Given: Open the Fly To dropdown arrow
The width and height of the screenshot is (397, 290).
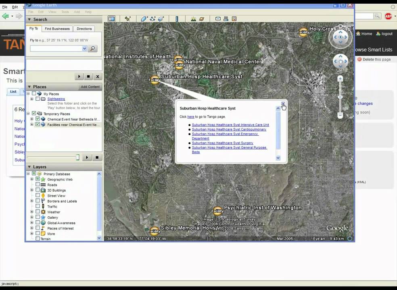Looking at the screenshot, I should coord(84,49).
